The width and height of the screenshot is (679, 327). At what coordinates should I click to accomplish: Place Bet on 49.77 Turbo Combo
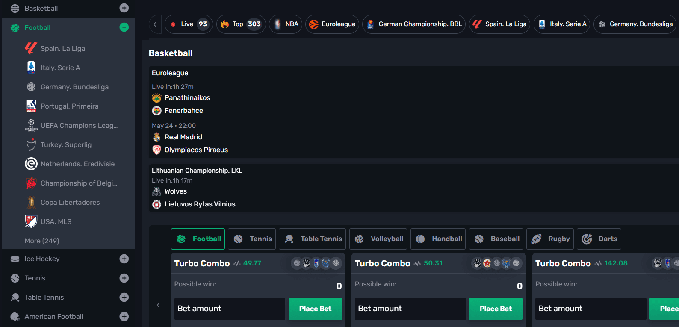click(315, 309)
